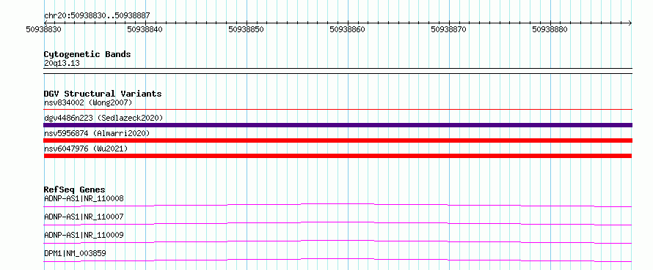Click ruler position 50938830
This screenshot has height=270, width=653.
coord(44,29)
